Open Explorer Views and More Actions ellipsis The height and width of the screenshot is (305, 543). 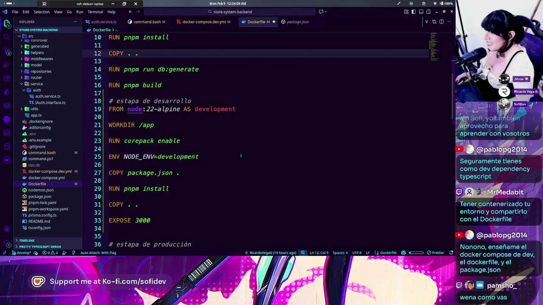point(76,22)
